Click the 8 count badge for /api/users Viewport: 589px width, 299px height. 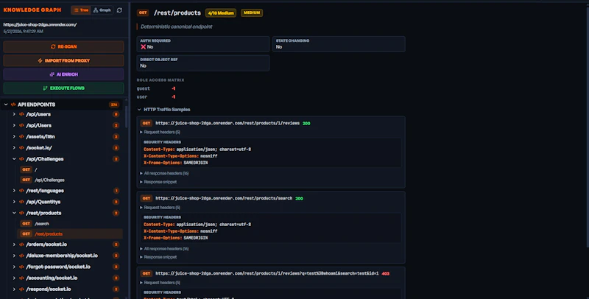(x=116, y=114)
